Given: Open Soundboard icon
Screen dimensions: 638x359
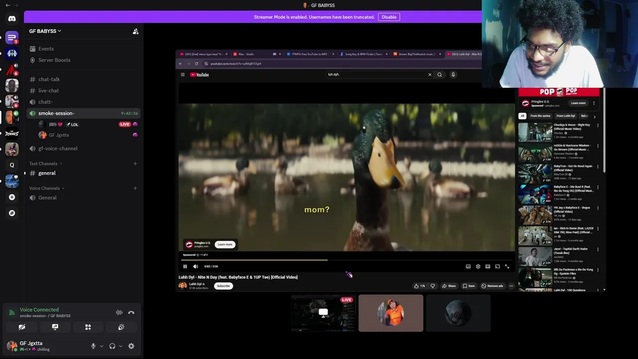Looking at the screenshot, I should coord(121,327).
